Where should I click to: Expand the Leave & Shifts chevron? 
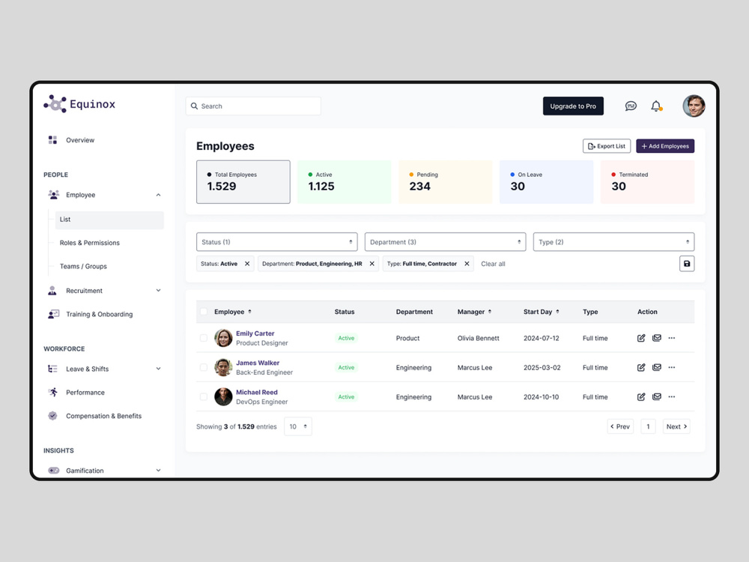point(158,369)
